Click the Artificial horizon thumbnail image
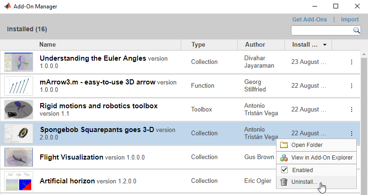The image size is (368, 195). point(19,181)
